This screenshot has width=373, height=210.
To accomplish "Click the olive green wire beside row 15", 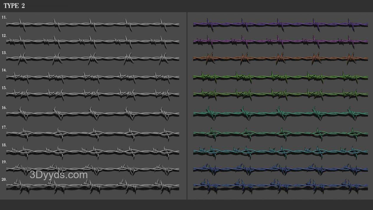I will [280, 94].
